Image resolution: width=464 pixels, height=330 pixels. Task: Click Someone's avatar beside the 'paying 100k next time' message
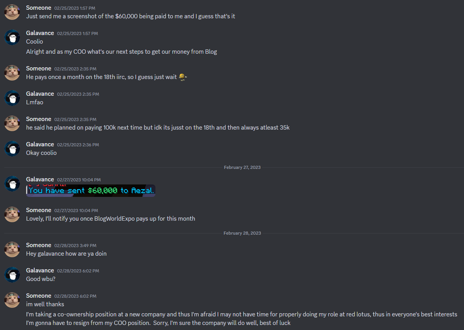pyautogui.click(x=12, y=123)
